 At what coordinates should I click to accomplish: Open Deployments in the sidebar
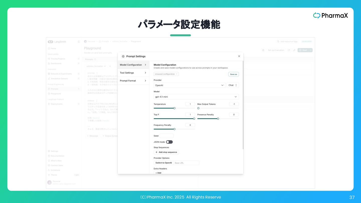click(64, 104)
